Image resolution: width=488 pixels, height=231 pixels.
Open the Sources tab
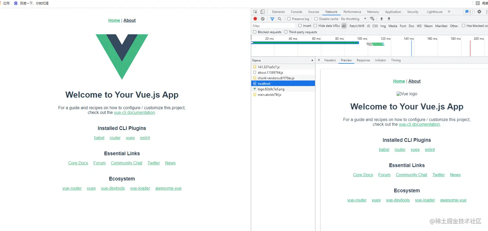coord(313,12)
